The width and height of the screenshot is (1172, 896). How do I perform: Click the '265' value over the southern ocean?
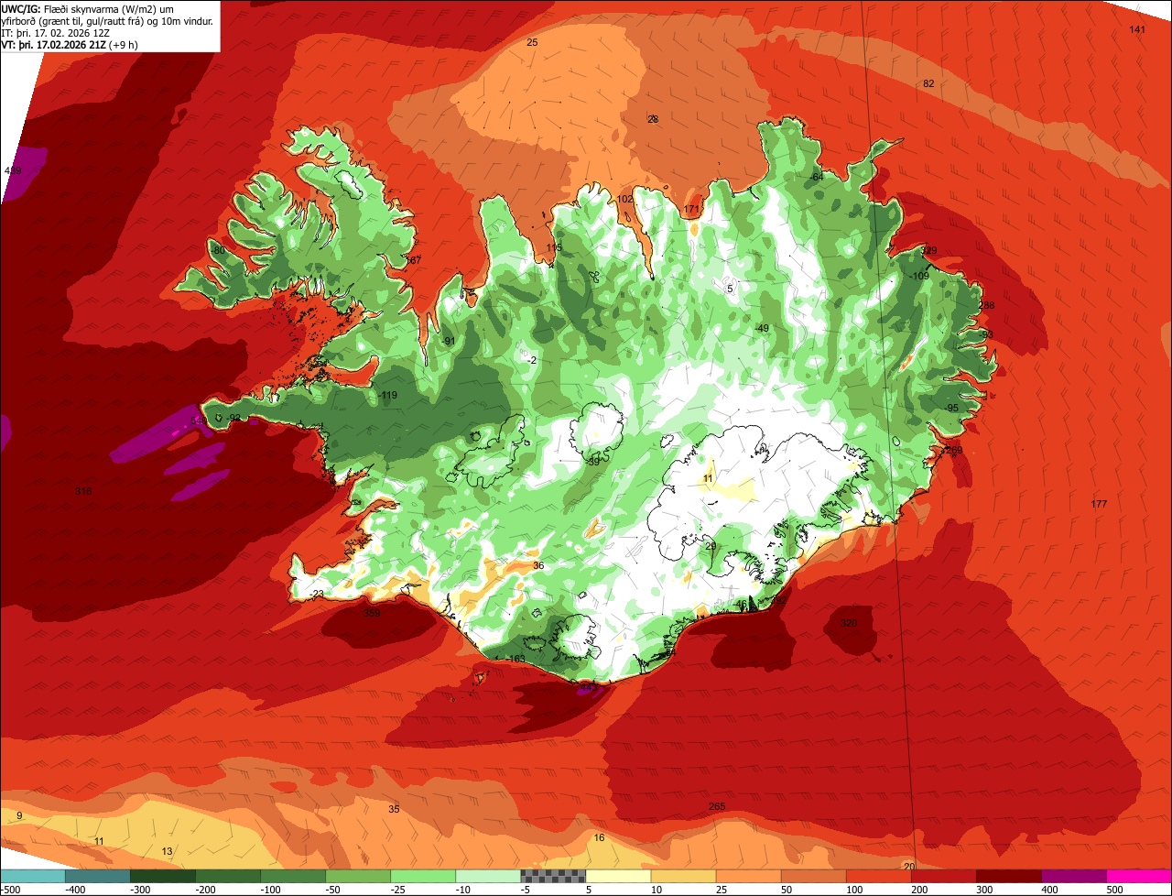pyautogui.click(x=717, y=807)
